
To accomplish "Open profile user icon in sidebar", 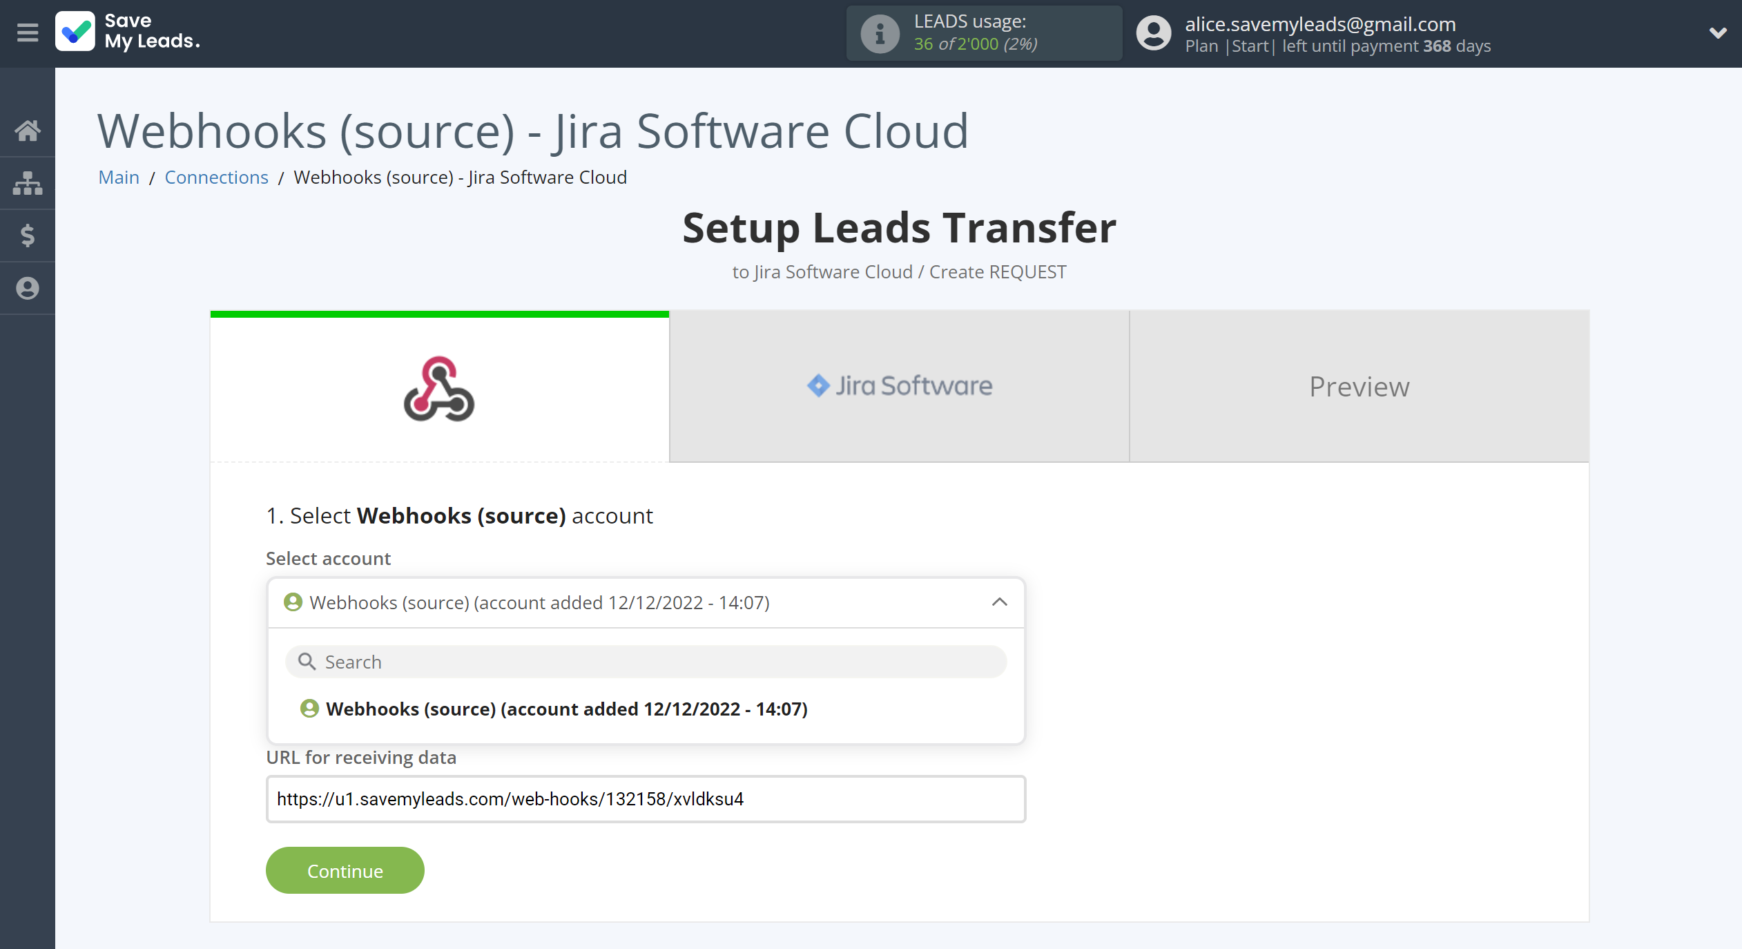I will 28,288.
